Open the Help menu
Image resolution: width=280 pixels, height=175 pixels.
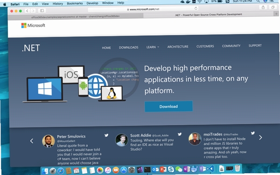121,3
